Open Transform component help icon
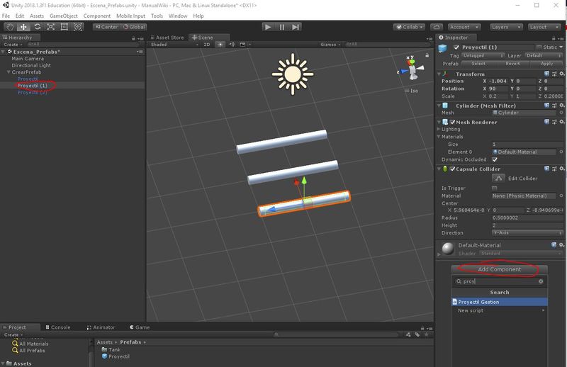The image size is (567, 367). pos(546,74)
